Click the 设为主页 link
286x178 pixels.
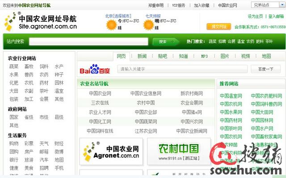coord(255,17)
